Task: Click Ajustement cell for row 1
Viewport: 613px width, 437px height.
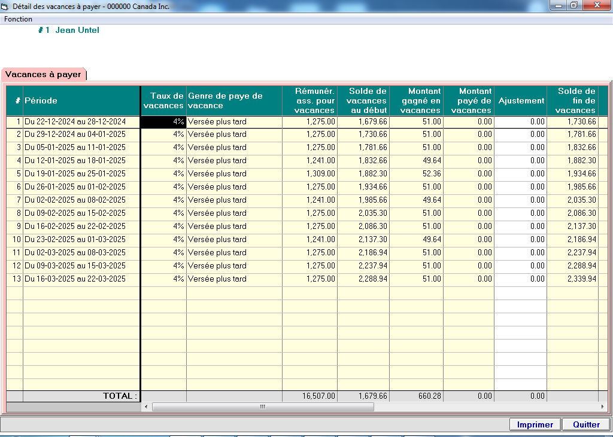Action: pos(520,121)
